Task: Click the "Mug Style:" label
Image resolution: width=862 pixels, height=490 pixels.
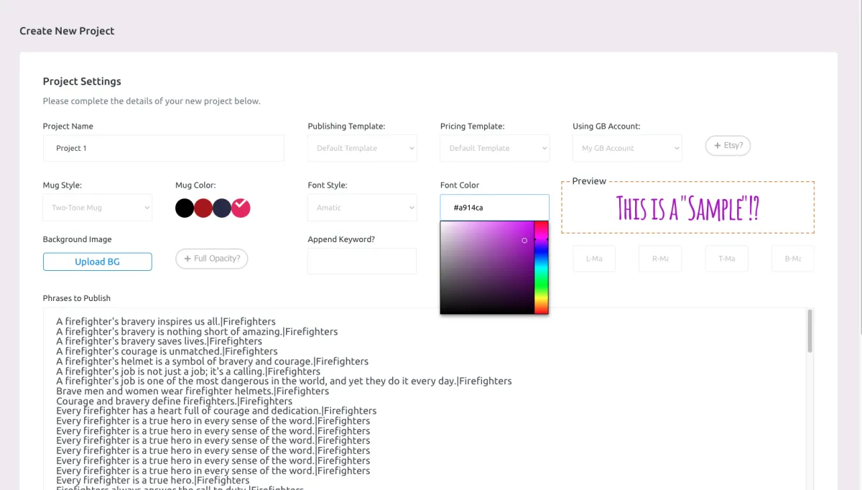Action: 62,185
